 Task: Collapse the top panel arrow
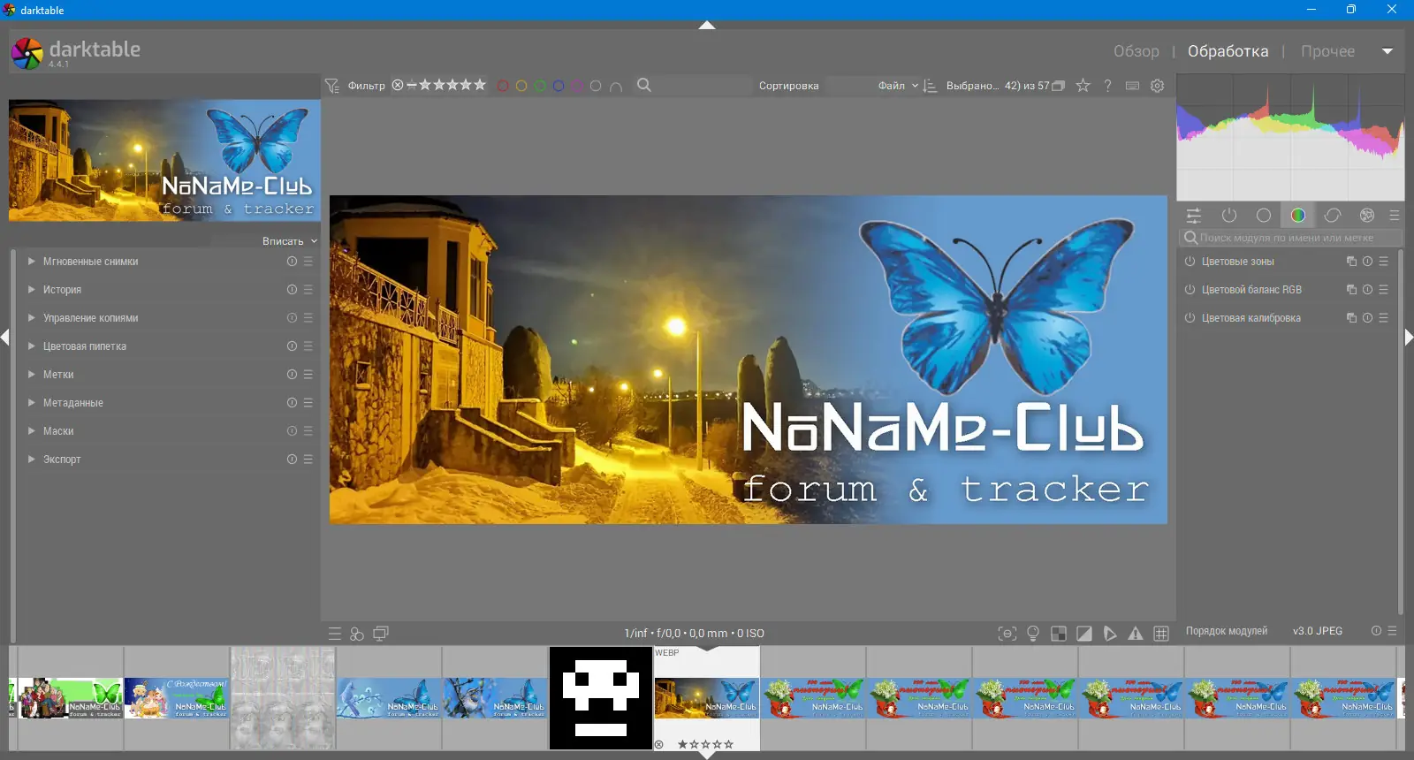707,25
